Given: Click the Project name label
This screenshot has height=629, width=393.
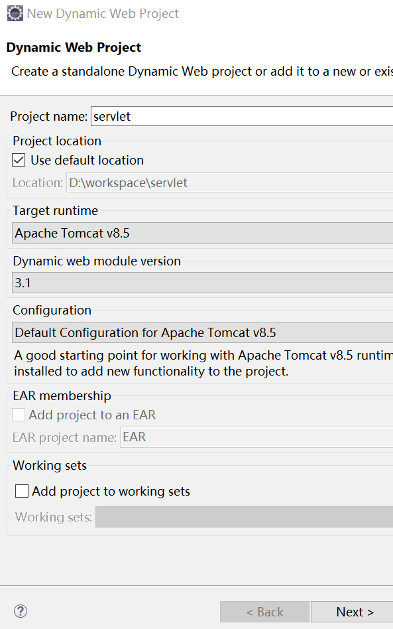Looking at the screenshot, I should (48, 116).
